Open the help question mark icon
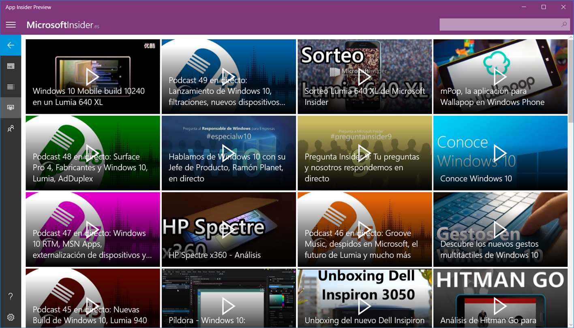The image size is (574, 328). pyautogui.click(x=11, y=296)
